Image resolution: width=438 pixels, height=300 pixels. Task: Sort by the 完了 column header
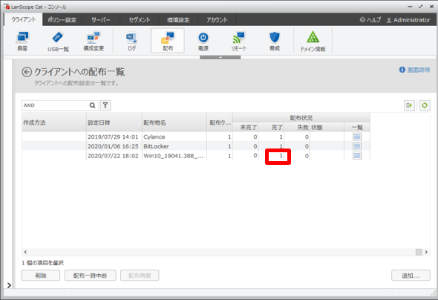pyautogui.click(x=271, y=128)
